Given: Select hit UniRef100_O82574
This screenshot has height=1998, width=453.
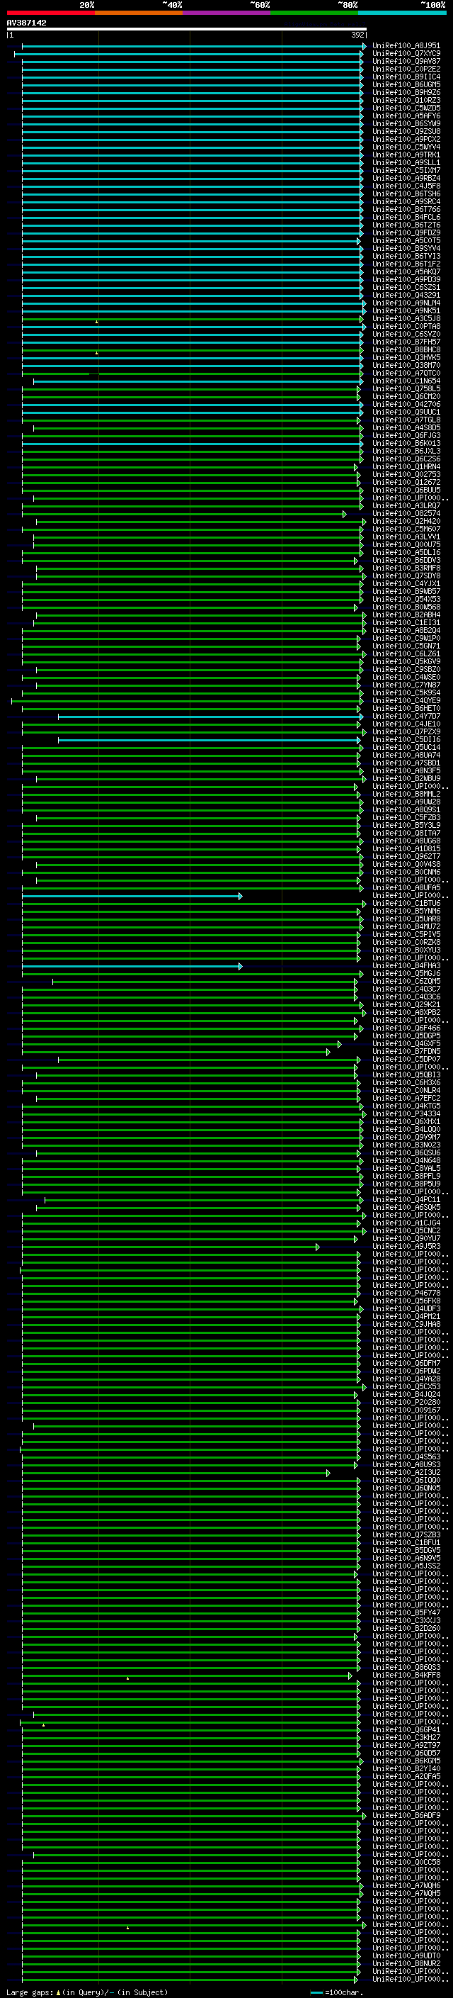Looking at the screenshot, I should 406,513.
